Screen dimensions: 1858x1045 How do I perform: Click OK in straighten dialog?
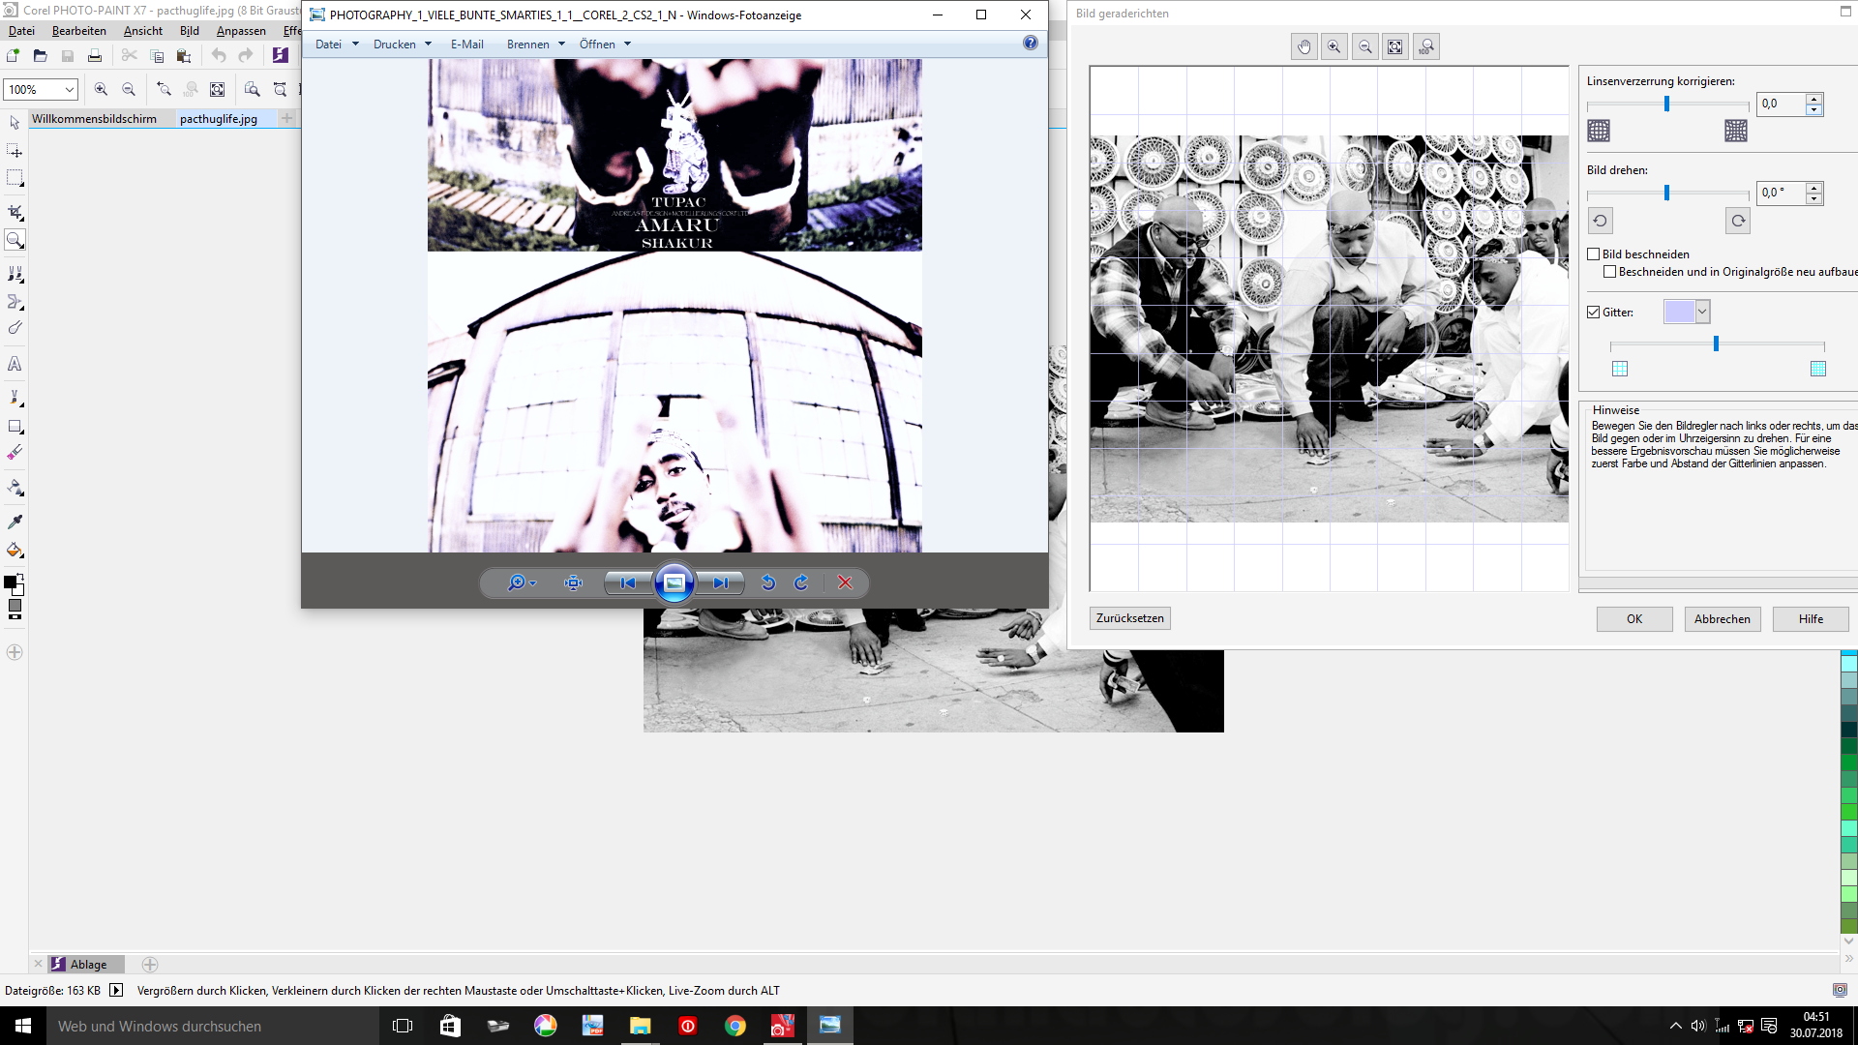click(x=1634, y=619)
